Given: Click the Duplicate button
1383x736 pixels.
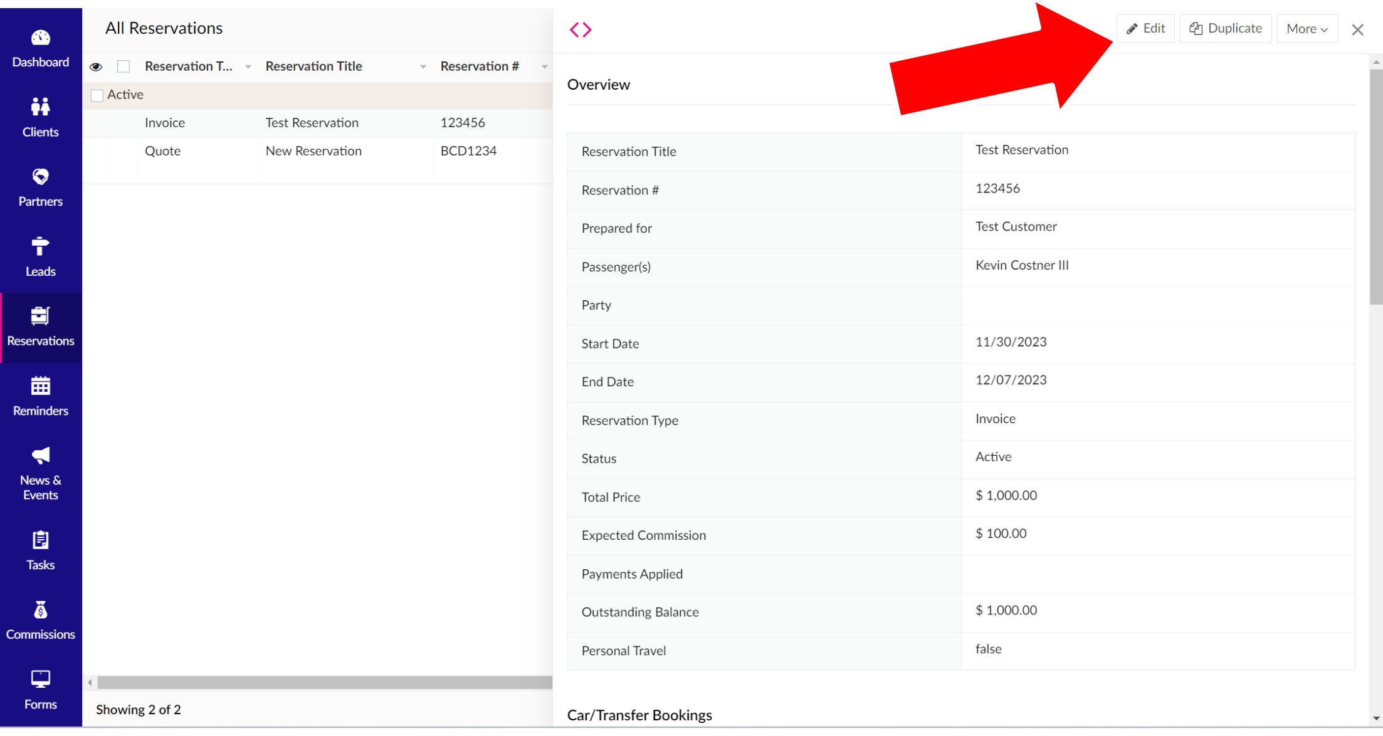Looking at the screenshot, I should [x=1226, y=29].
